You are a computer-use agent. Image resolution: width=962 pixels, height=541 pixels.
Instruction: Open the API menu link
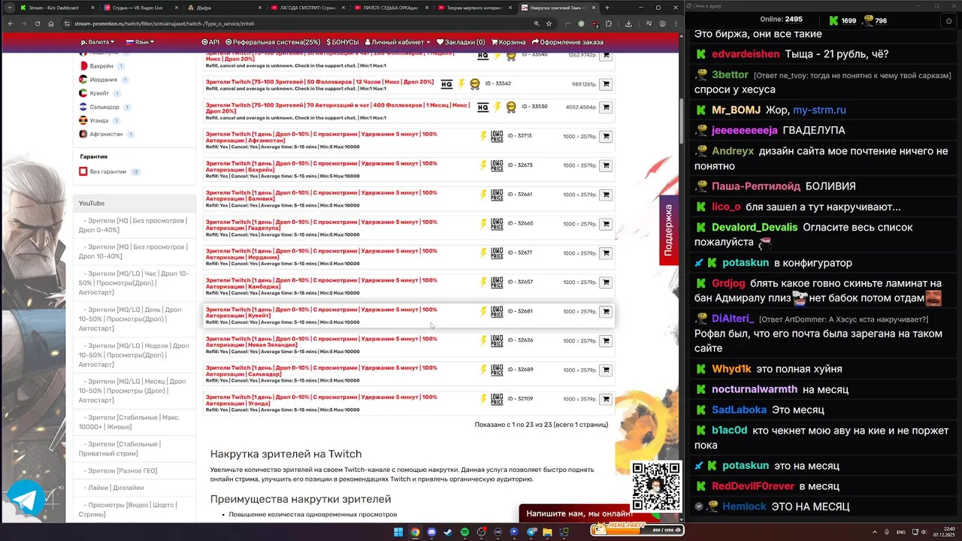[x=210, y=42]
